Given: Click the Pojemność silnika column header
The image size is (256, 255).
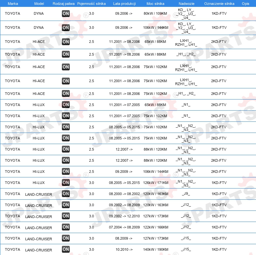Looking at the screenshot, I should [x=91, y=4].
